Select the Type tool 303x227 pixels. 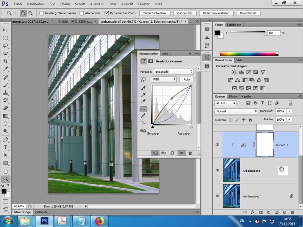tap(6, 147)
